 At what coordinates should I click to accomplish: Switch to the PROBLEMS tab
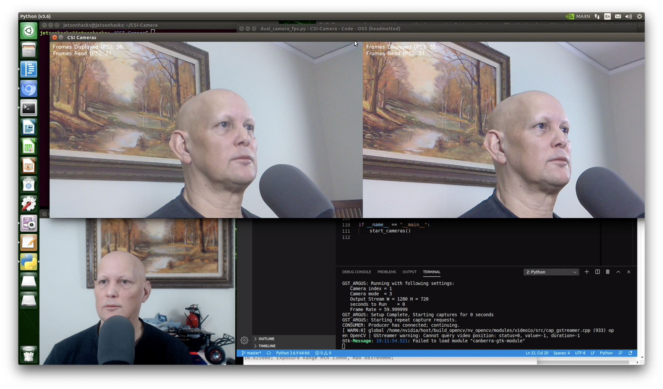386,272
